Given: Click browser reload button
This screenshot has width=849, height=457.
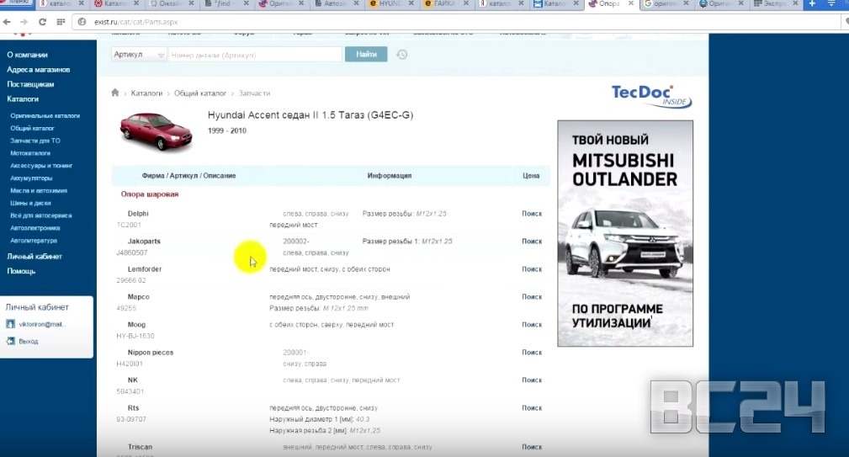Looking at the screenshot, I should [x=42, y=22].
